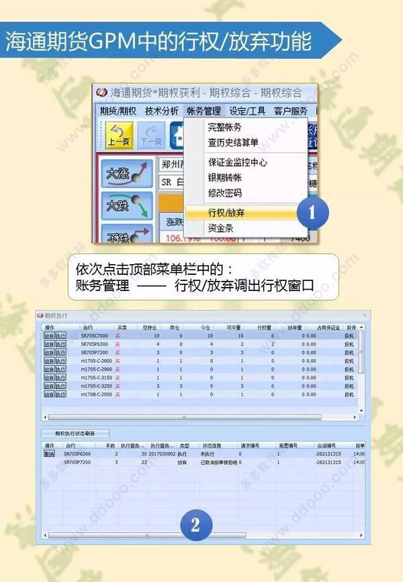The image size is (403, 582).
Task: Click lower table's scroll-left arrow
Action: coord(45,535)
